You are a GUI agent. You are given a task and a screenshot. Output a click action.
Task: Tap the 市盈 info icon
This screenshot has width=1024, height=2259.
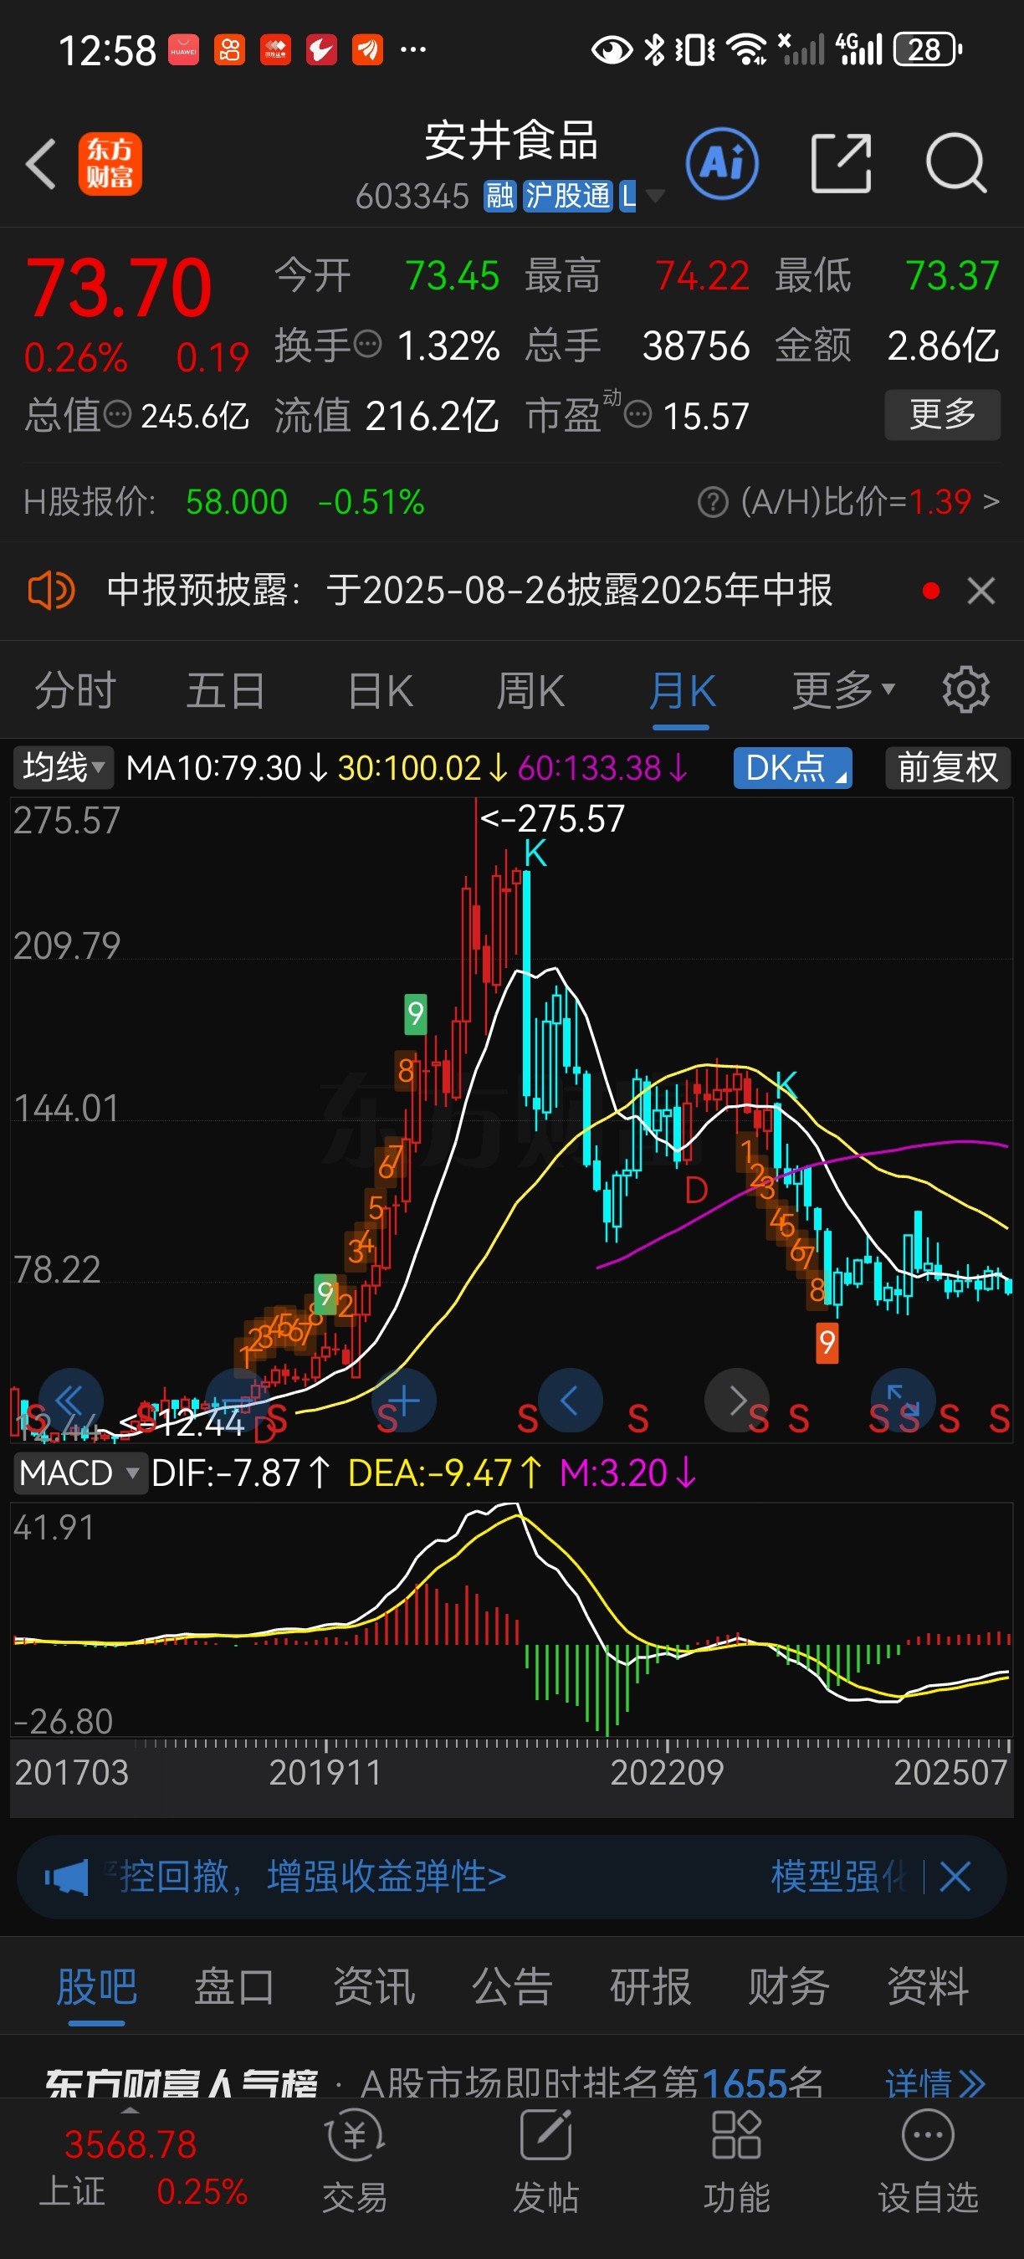pyautogui.click(x=637, y=414)
